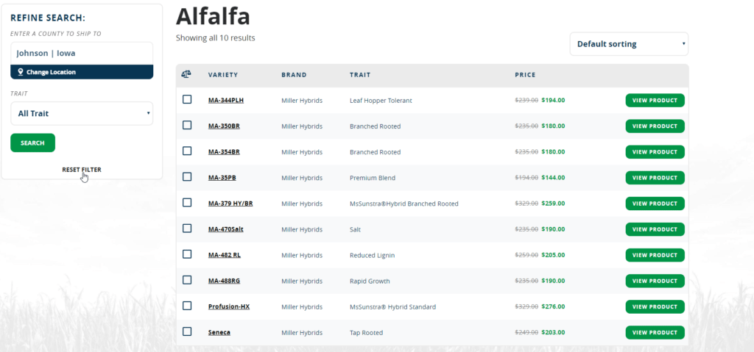Click the BRAND column header
754x352 pixels.
pyautogui.click(x=294, y=75)
